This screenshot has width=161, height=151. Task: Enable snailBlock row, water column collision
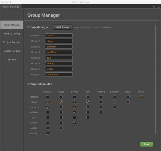pos(61,112)
